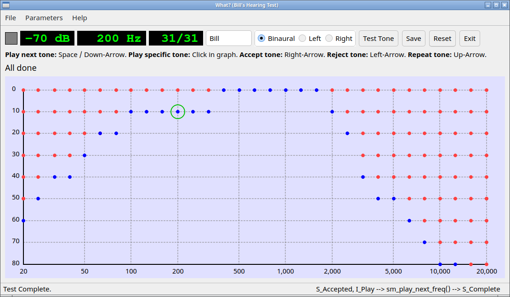Image resolution: width=510 pixels, height=297 pixels.
Task: Click the 200 Hz frequency display
Action: [112, 39]
